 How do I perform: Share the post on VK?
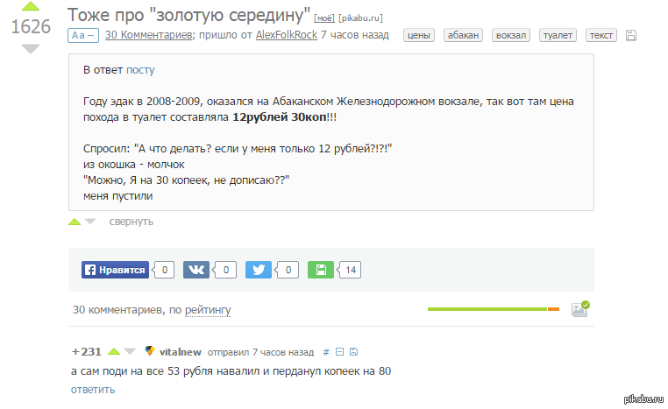pyautogui.click(x=195, y=271)
